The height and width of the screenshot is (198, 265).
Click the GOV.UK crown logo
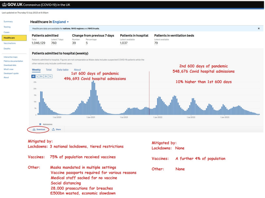pos(4,5)
